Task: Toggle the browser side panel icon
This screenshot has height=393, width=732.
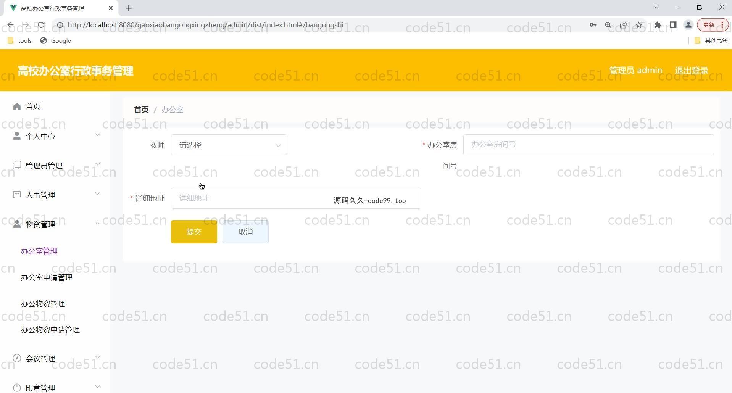Action: click(x=673, y=25)
